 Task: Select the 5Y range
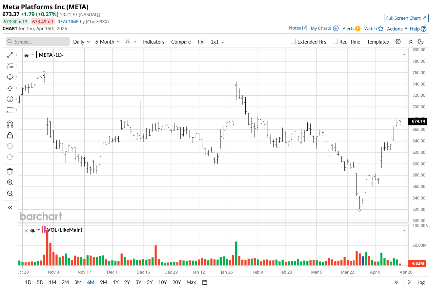point(150,282)
